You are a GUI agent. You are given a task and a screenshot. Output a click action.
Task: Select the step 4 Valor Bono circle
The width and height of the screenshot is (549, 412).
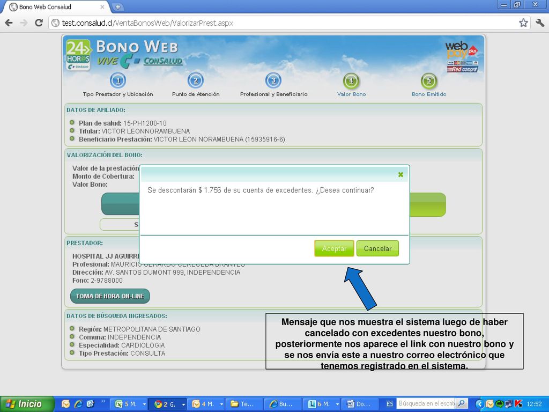tap(351, 81)
